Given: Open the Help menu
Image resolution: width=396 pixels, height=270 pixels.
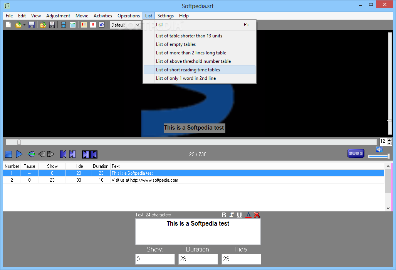Looking at the screenshot, I should click(x=184, y=16).
